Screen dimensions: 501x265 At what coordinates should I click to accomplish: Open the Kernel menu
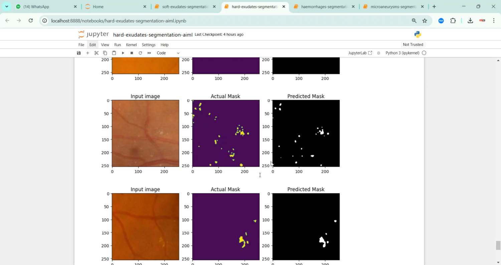[131, 45]
